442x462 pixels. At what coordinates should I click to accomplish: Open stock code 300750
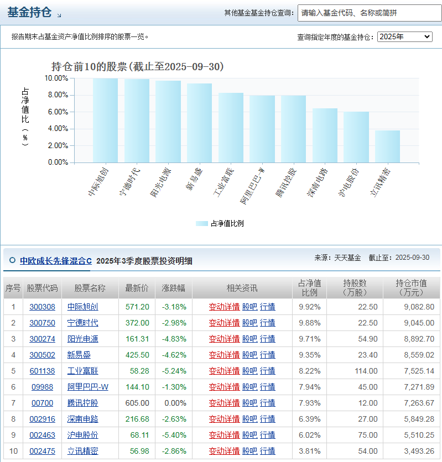point(42,323)
